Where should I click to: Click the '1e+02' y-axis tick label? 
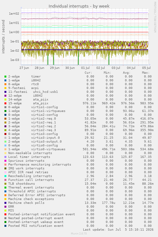coord(14,14)
